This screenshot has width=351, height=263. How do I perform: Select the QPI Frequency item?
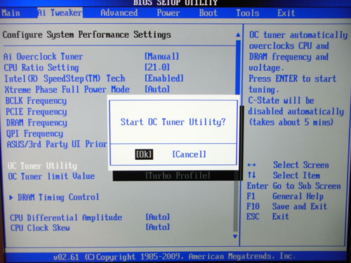tap(34, 134)
